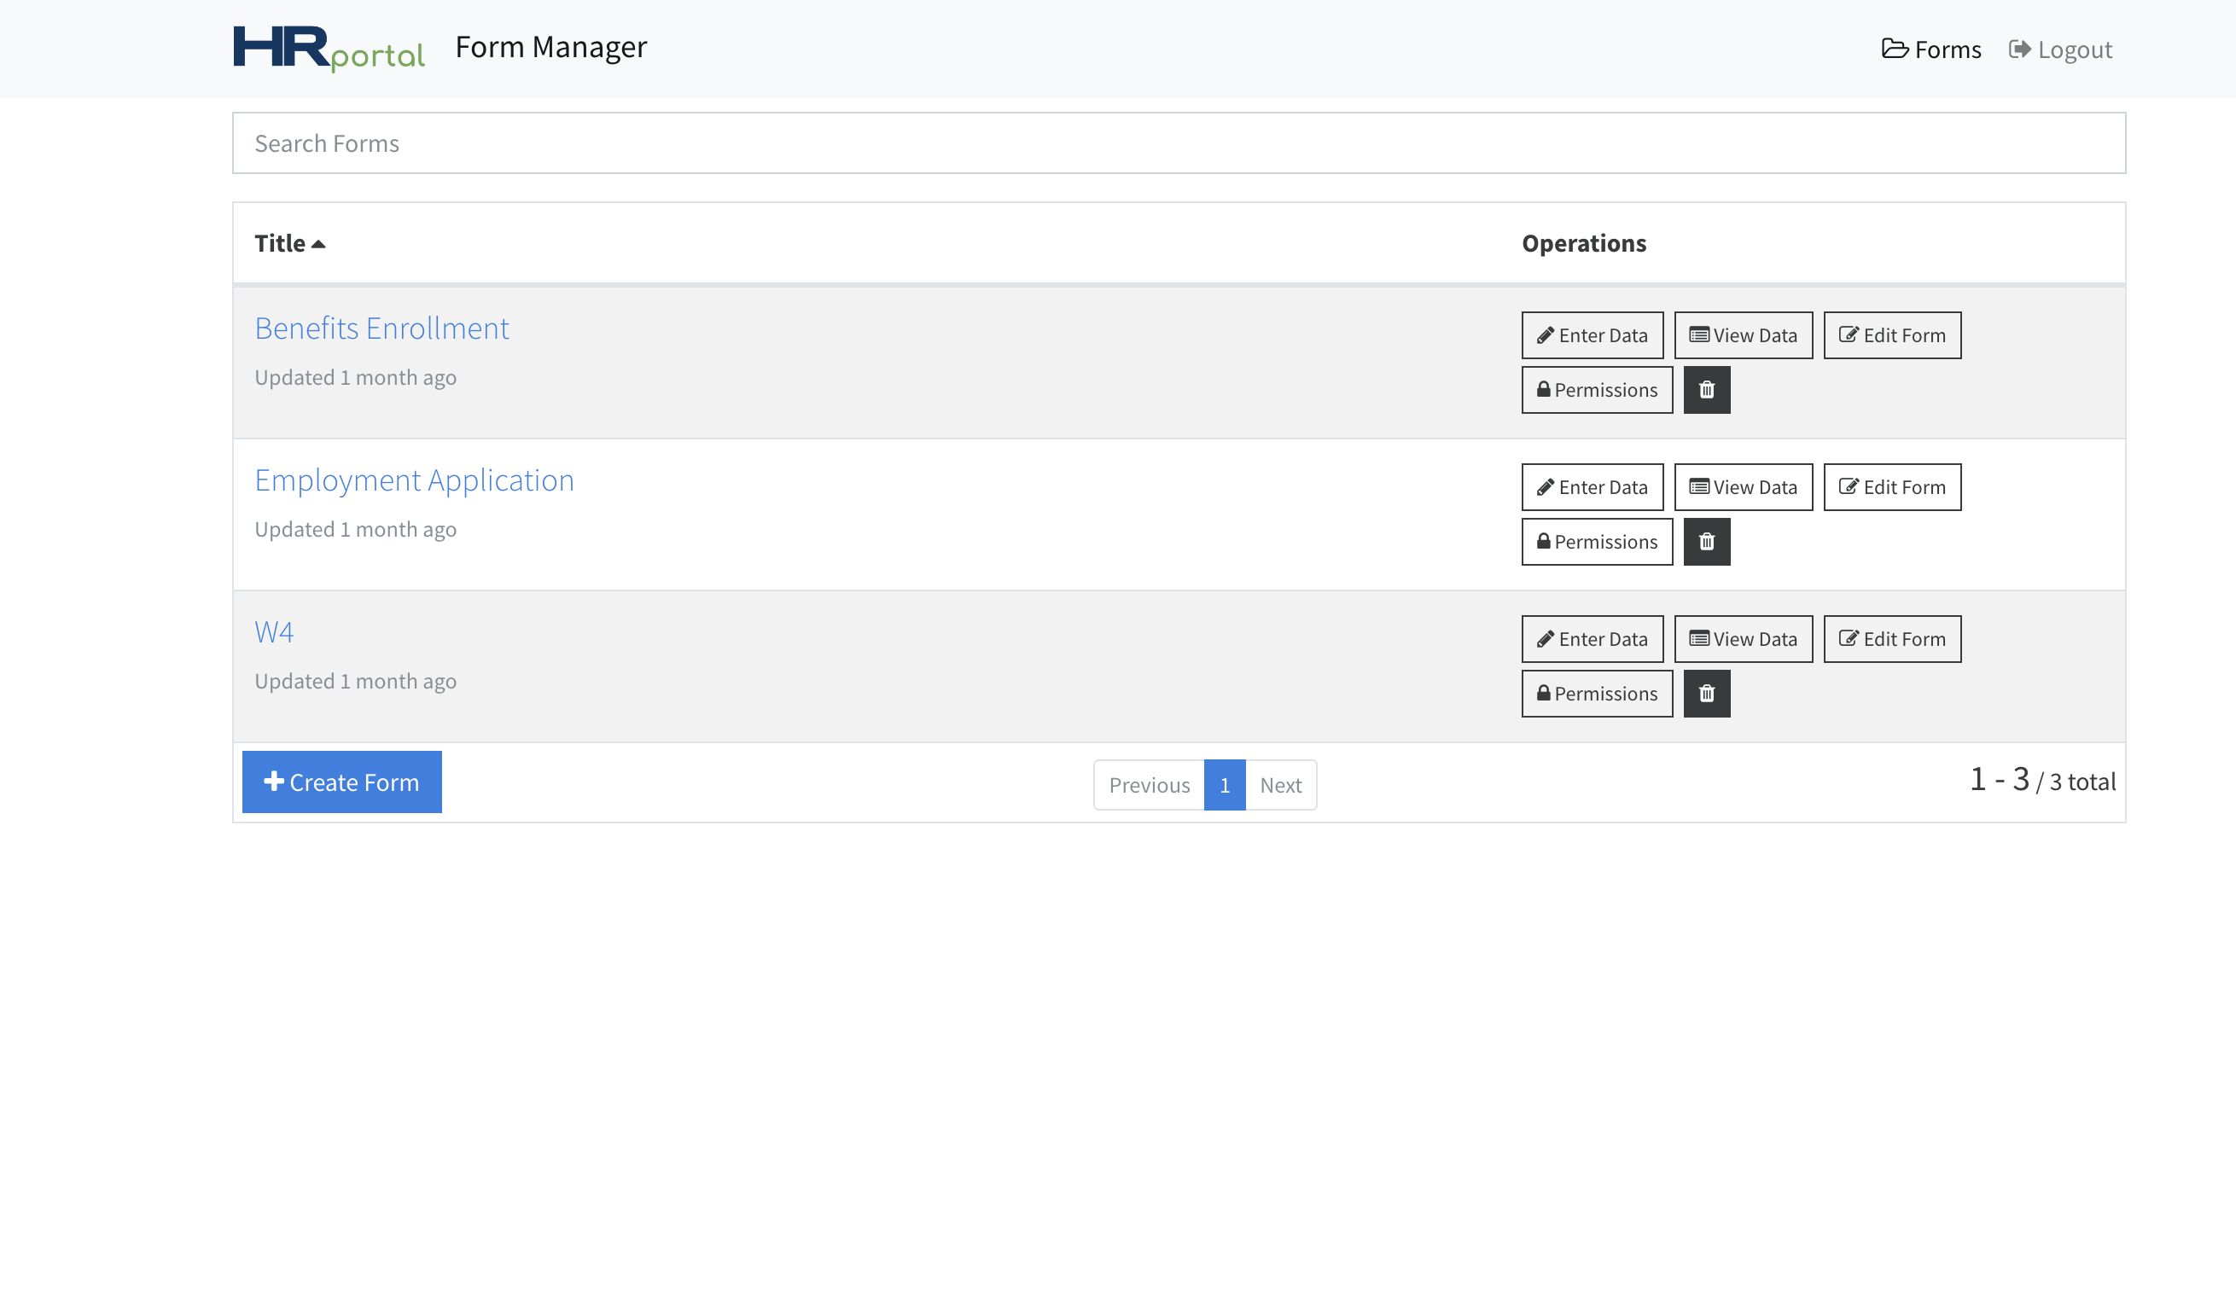Open the Employment Application link
The image size is (2236, 1302).
[415, 480]
